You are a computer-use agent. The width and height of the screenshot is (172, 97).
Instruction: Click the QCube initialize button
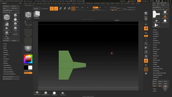[155, 81]
